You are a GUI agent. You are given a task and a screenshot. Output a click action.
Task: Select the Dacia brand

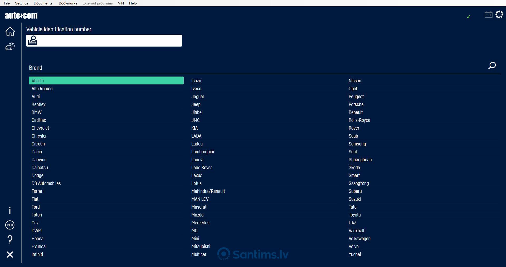pyautogui.click(x=37, y=152)
